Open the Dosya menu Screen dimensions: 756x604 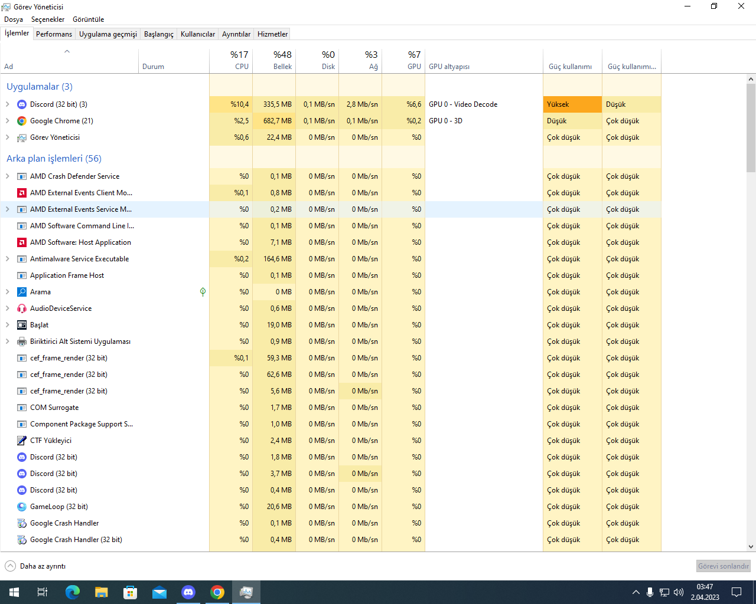point(14,19)
